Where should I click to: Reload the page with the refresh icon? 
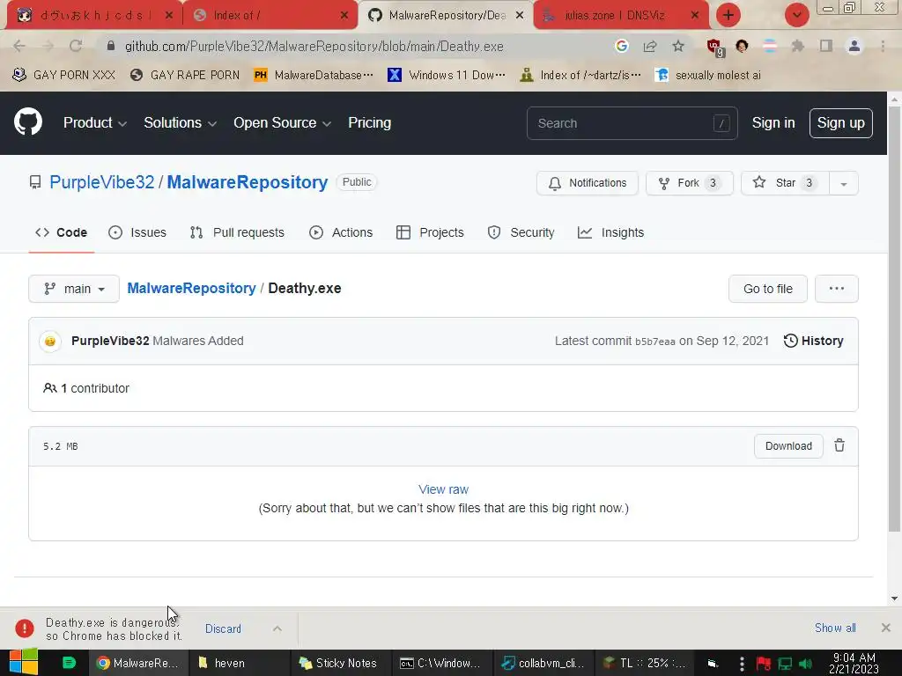tap(76, 46)
